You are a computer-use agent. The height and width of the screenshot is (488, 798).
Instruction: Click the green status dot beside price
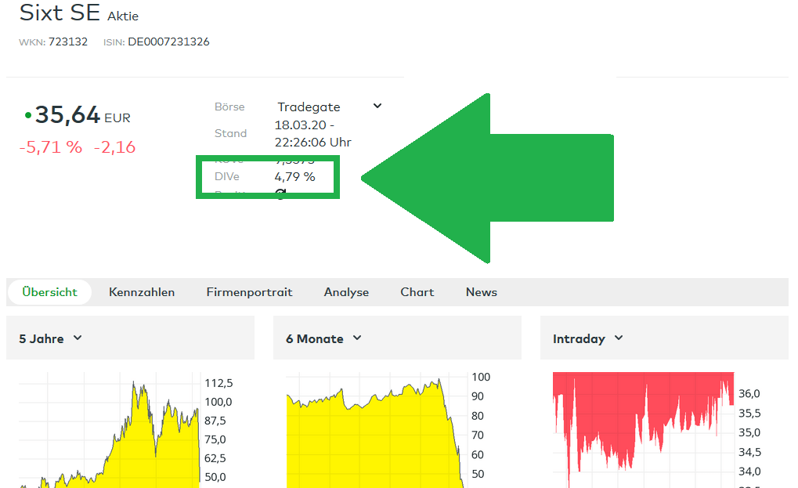[x=28, y=115]
